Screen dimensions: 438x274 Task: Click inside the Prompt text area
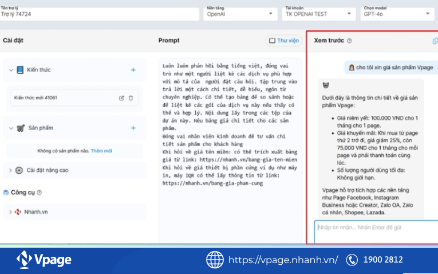click(x=230, y=150)
